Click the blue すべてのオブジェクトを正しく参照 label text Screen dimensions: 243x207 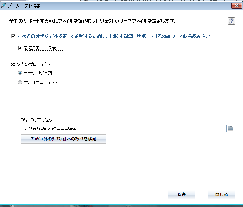coord(113,36)
